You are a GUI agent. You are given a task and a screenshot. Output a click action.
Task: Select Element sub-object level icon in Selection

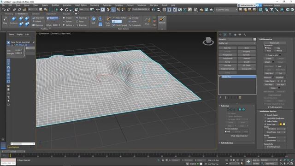click(243, 109)
